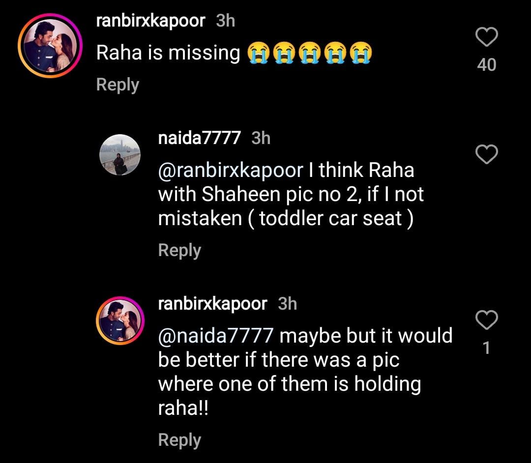This screenshot has height=463, width=531.
Task: Open the @ranbirxkapoor mention in naida7777's reply
Action: tap(230, 171)
